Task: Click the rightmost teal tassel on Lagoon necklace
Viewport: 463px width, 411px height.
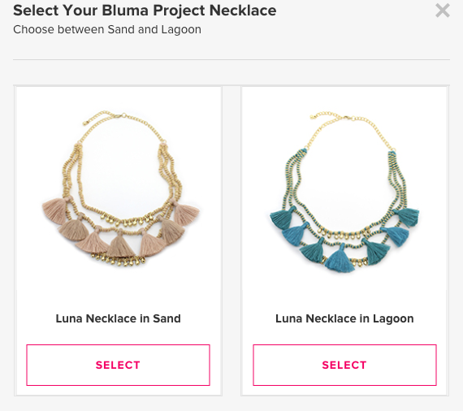Action: pyautogui.click(x=407, y=217)
